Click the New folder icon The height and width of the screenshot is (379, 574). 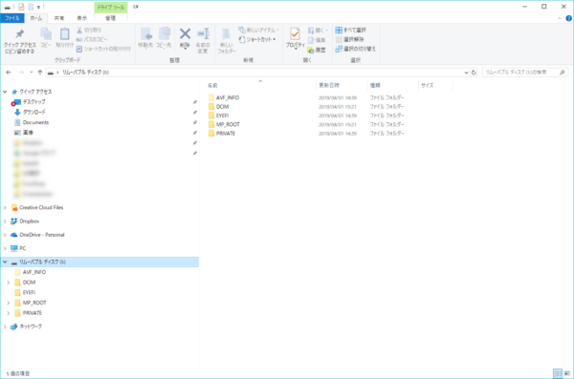tap(226, 34)
